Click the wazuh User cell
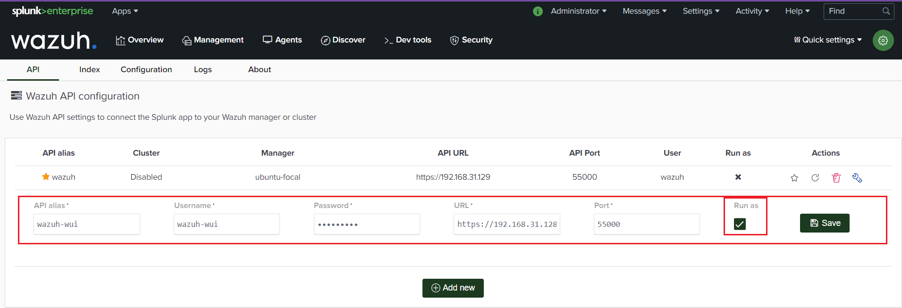Screen dimensions: 902x308 point(672,177)
